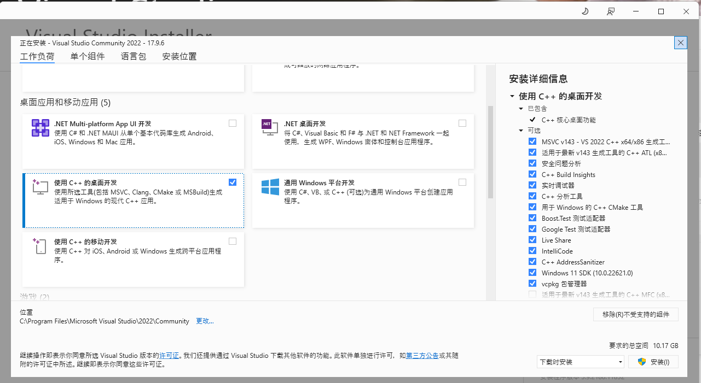
Task: Click the 10.17 GB total space value
Action: (665, 346)
